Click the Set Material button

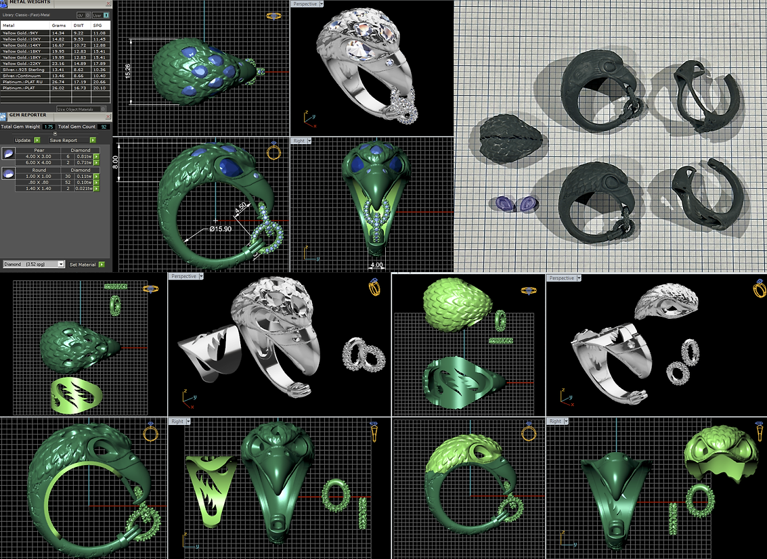(x=83, y=265)
